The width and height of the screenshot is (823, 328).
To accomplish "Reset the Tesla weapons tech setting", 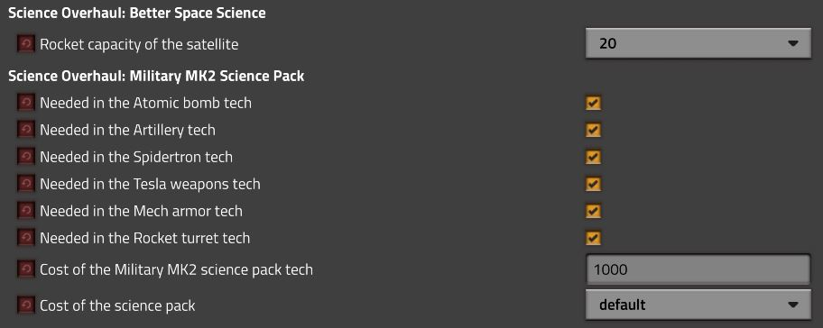I will coord(25,184).
